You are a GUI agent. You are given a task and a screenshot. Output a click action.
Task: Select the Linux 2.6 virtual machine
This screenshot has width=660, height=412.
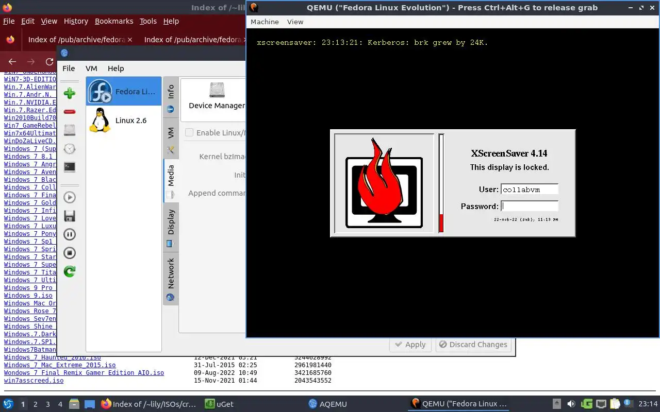(x=124, y=121)
